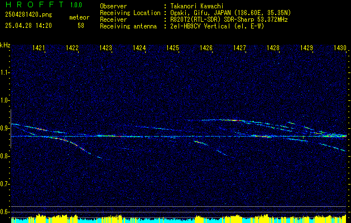Image resolution: width=351 pixels, height=223 pixels.
Task: Select observer name Takanori Kawachi
Action: (x=197, y=6)
